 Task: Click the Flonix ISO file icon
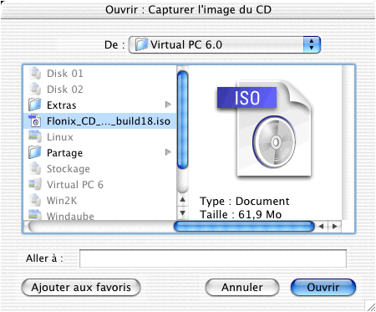click(35, 121)
